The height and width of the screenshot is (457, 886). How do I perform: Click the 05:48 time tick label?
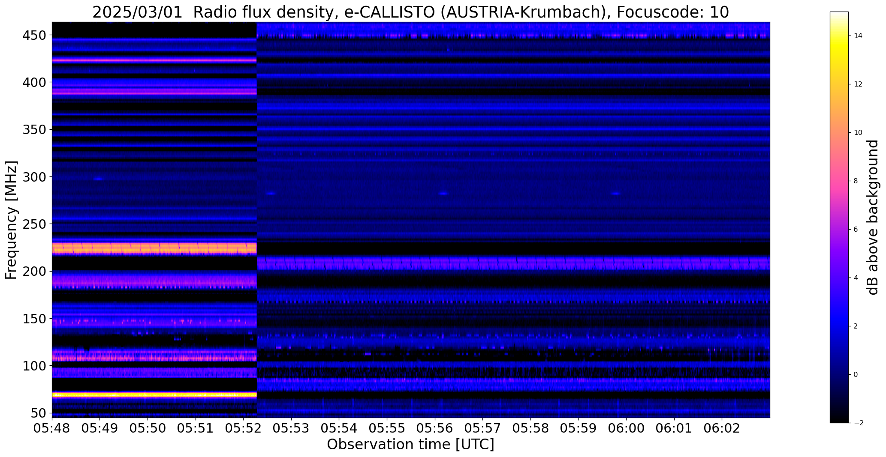pyautogui.click(x=52, y=429)
